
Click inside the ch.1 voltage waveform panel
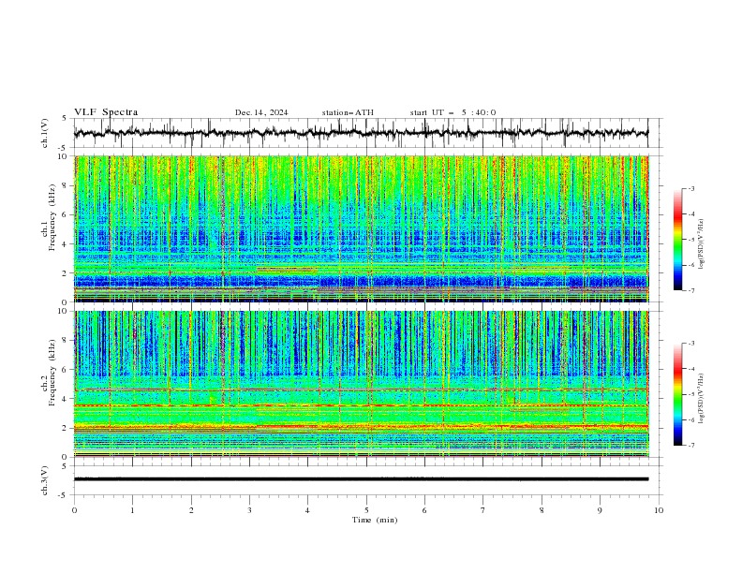367,133
